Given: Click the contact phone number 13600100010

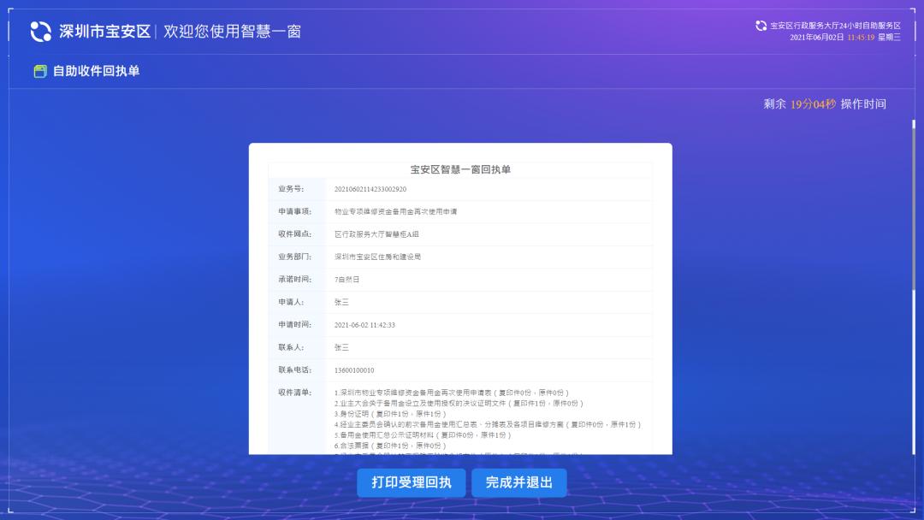Looking at the screenshot, I should 354,370.
